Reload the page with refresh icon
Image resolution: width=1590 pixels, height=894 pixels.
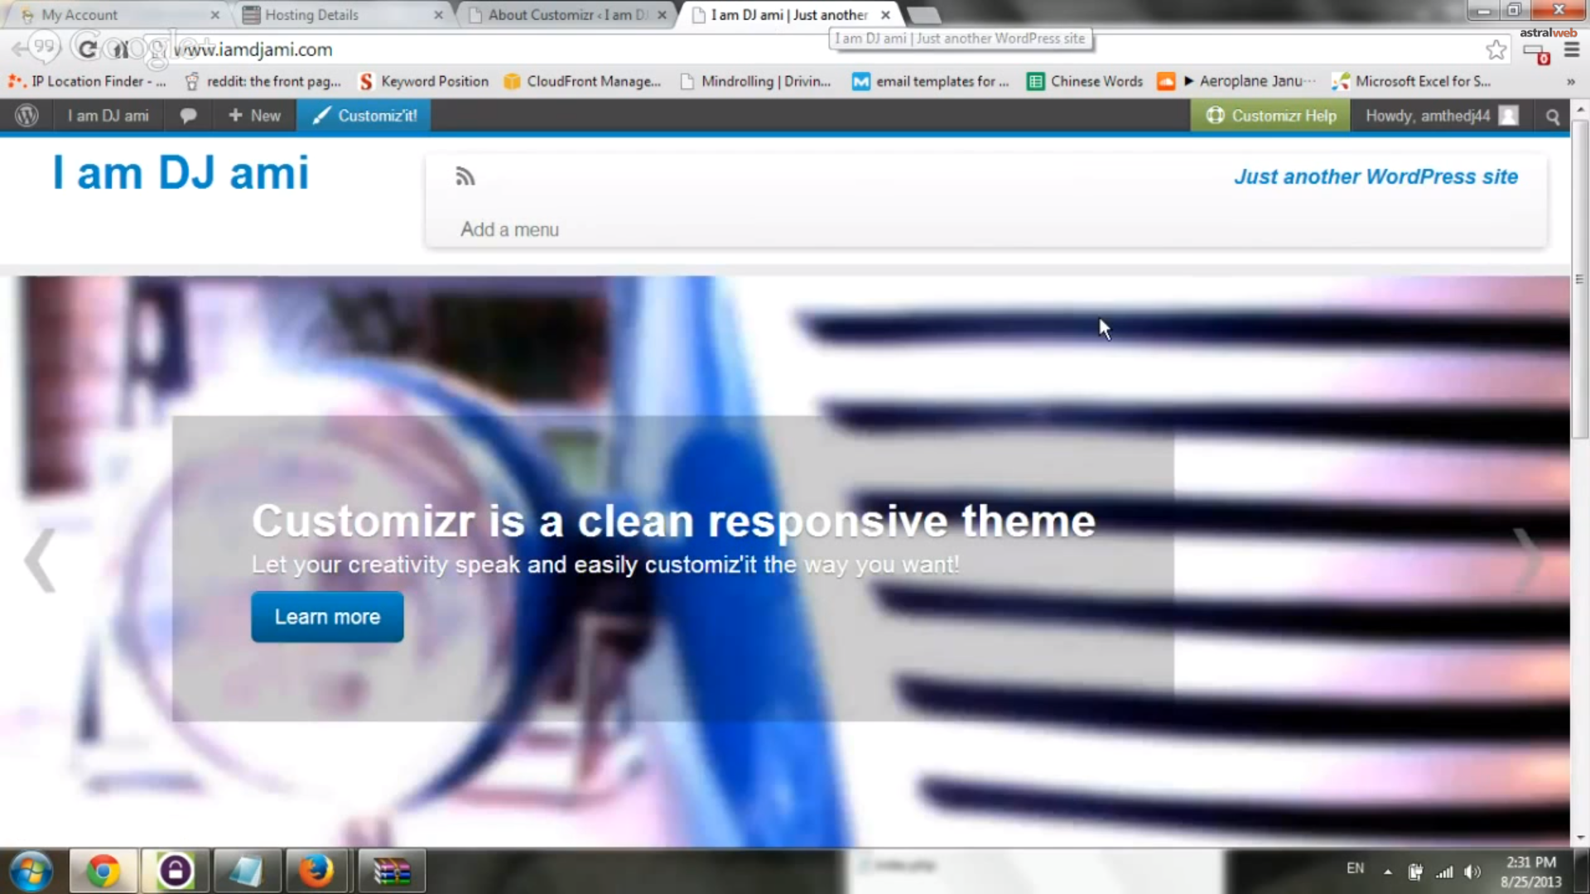86,49
